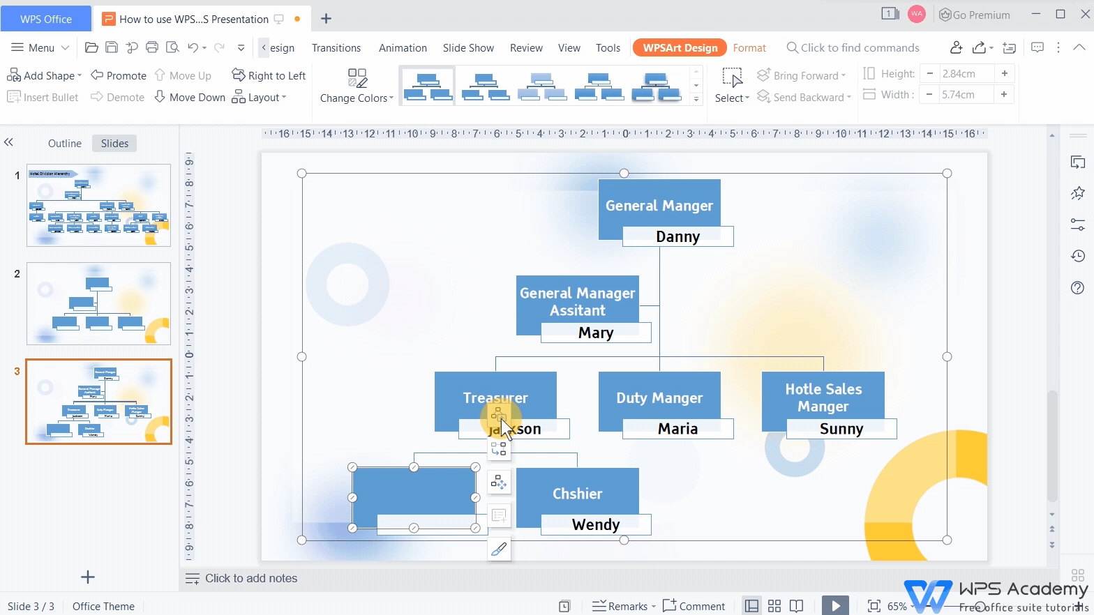Click the Redo arrow icon
Viewport: 1094px width, 615px height.
(219, 47)
